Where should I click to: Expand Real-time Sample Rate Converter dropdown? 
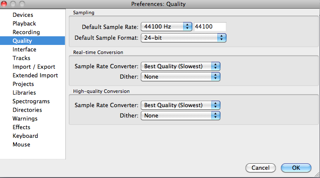[181, 67]
